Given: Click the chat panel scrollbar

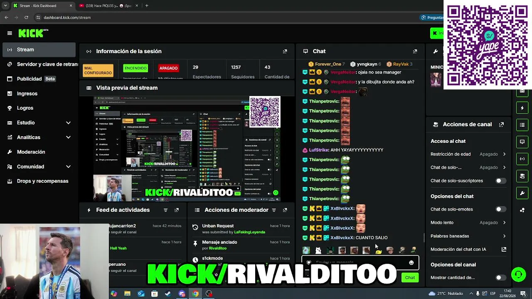Looking at the screenshot, I should [x=424, y=238].
